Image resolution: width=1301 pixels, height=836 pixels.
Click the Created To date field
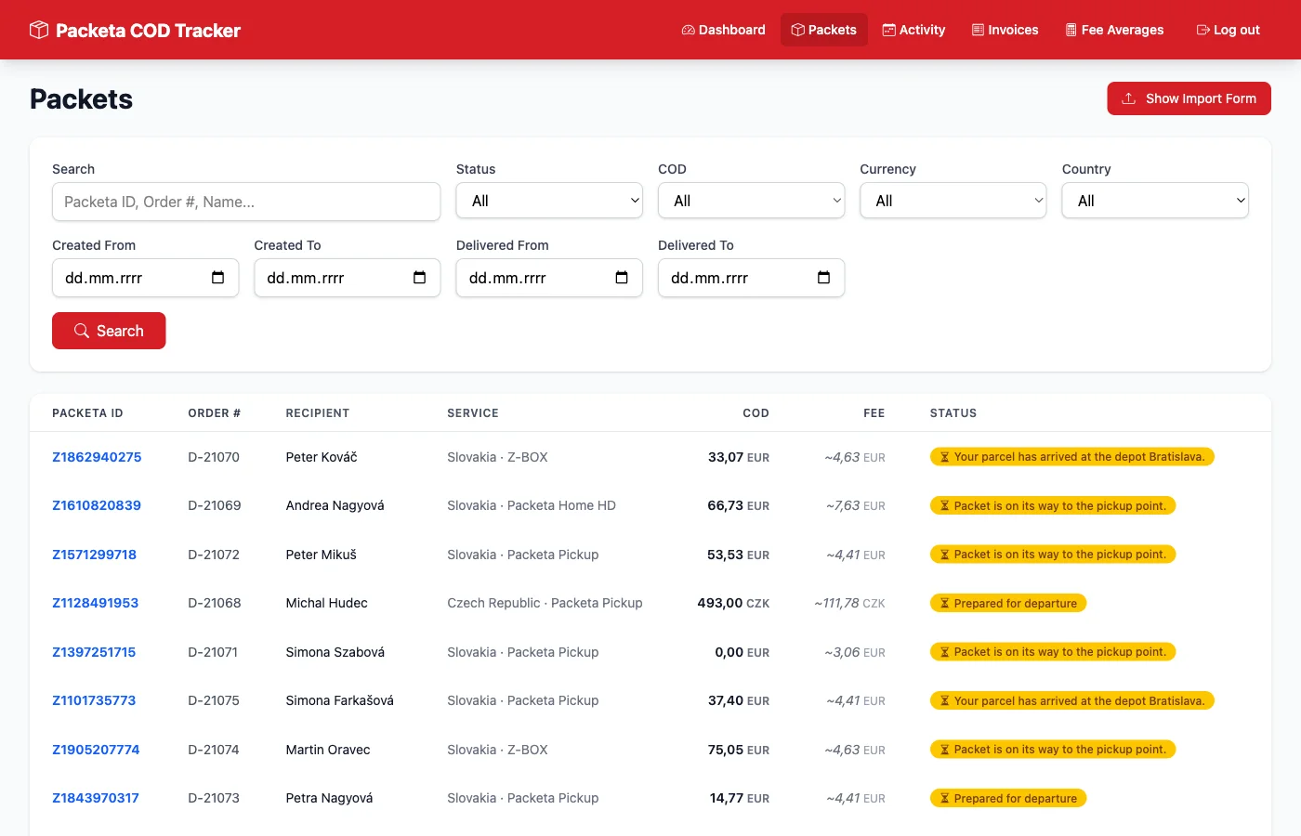coord(347,278)
